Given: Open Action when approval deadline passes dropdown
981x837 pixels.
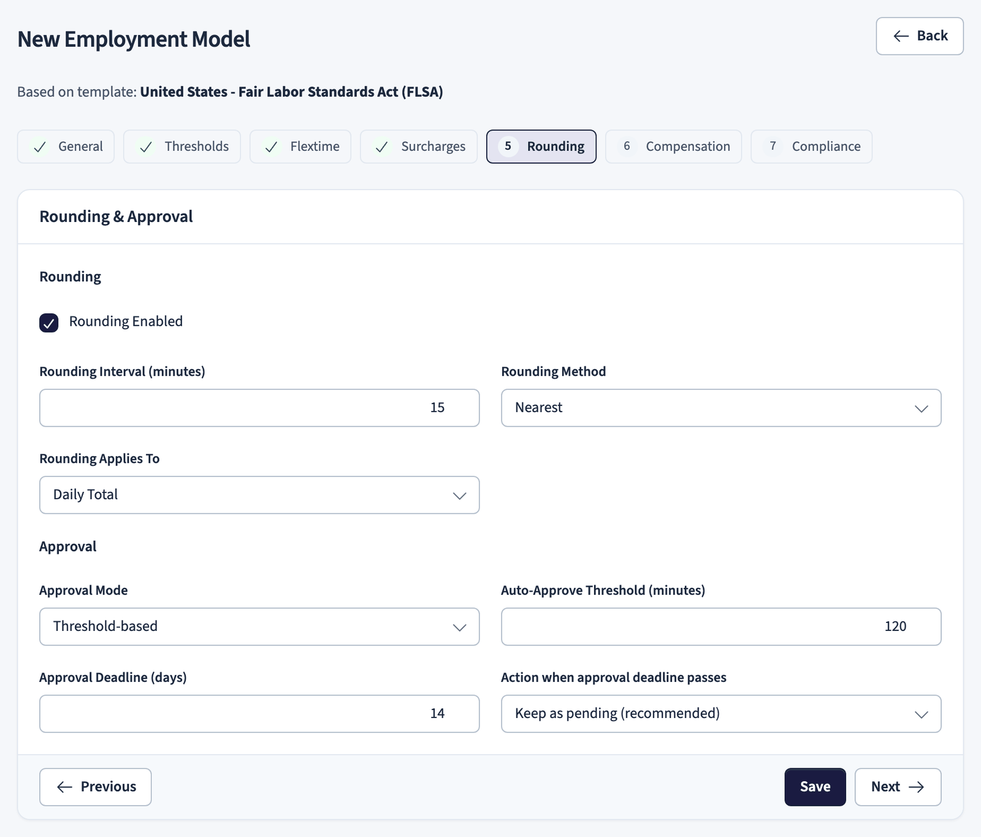Looking at the screenshot, I should (x=721, y=714).
